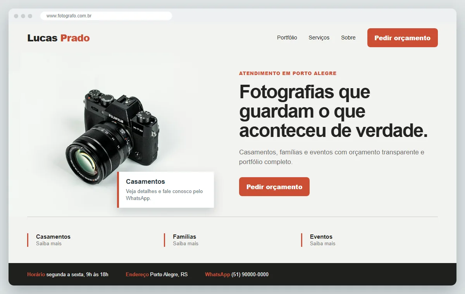Click the ATENDIMENTO EM PORTO ALEGRE label
Viewport: 465px width, 294px height.
coord(288,73)
